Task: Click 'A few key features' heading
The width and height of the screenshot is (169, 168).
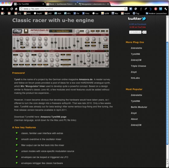Action: click(x=24, y=127)
